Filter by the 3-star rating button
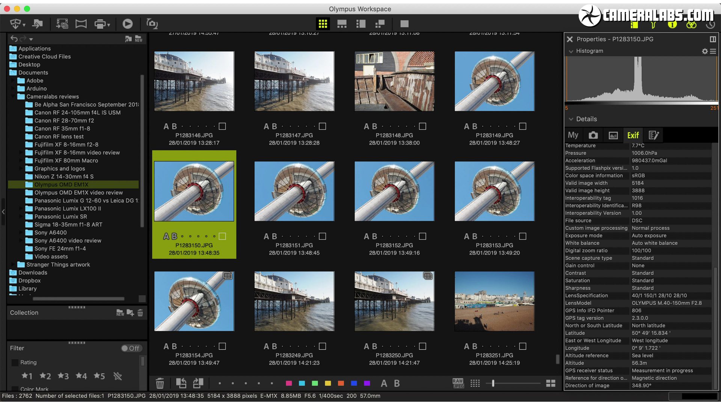 (63, 376)
